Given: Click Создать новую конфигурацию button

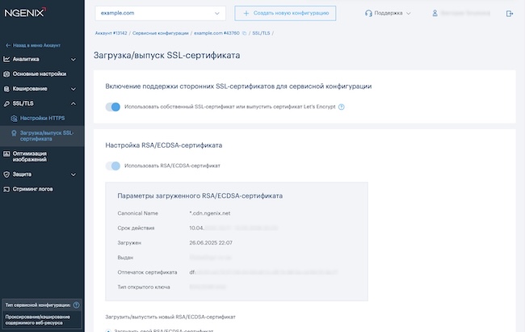Looking at the screenshot, I should pos(285,13).
